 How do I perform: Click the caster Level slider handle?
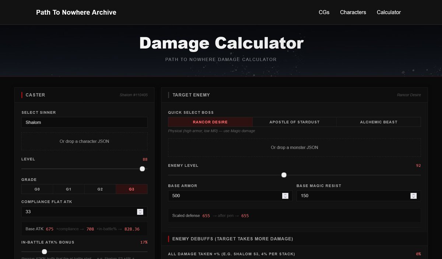tap(142, 169)
